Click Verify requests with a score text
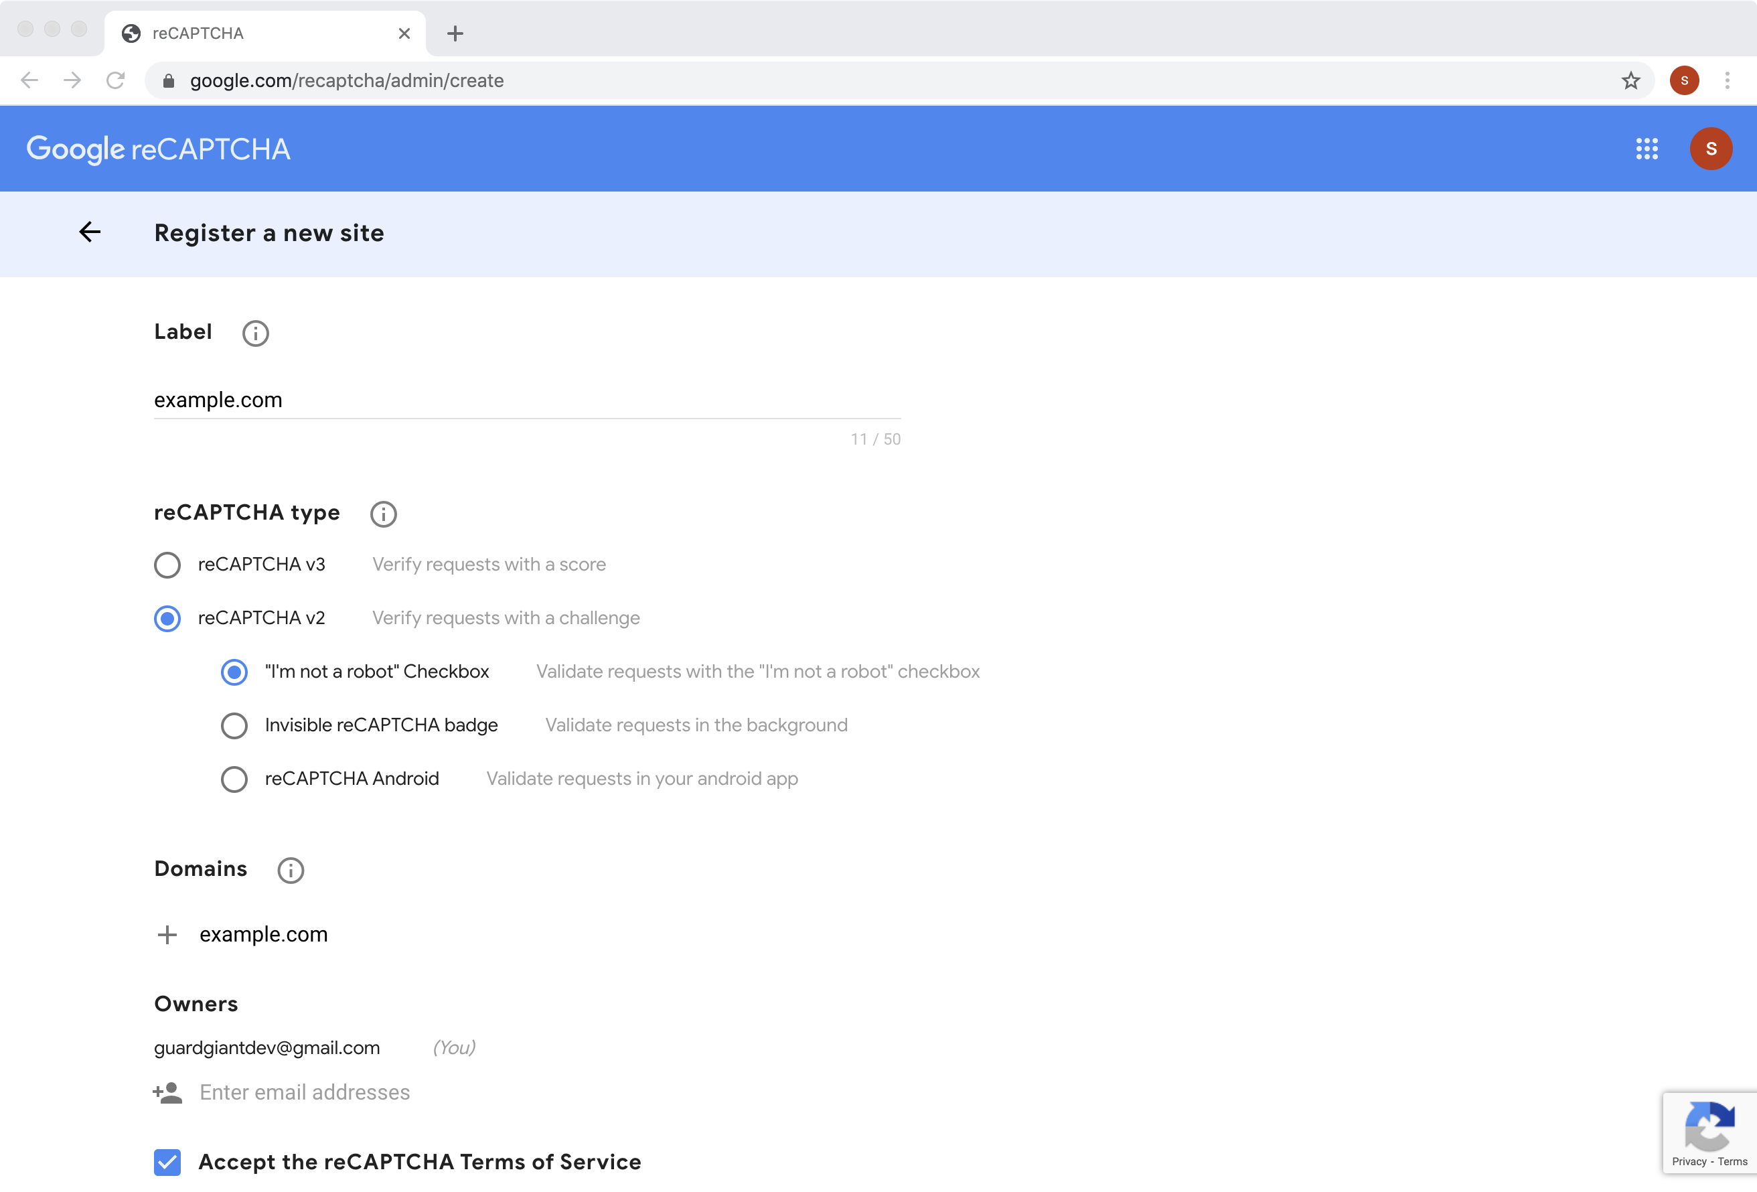This screenshot has width=1757, height=1192. [x=489, y=565]
